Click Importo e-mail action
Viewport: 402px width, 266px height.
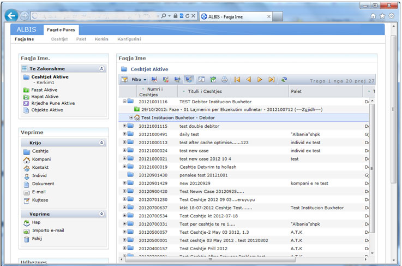48,230
